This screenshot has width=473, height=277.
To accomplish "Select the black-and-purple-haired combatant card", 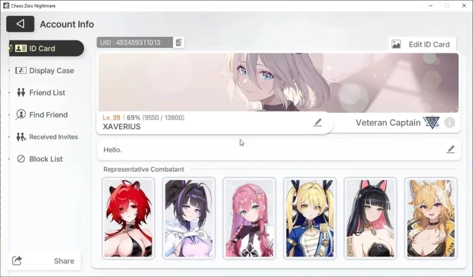I will tap(189, 218).
